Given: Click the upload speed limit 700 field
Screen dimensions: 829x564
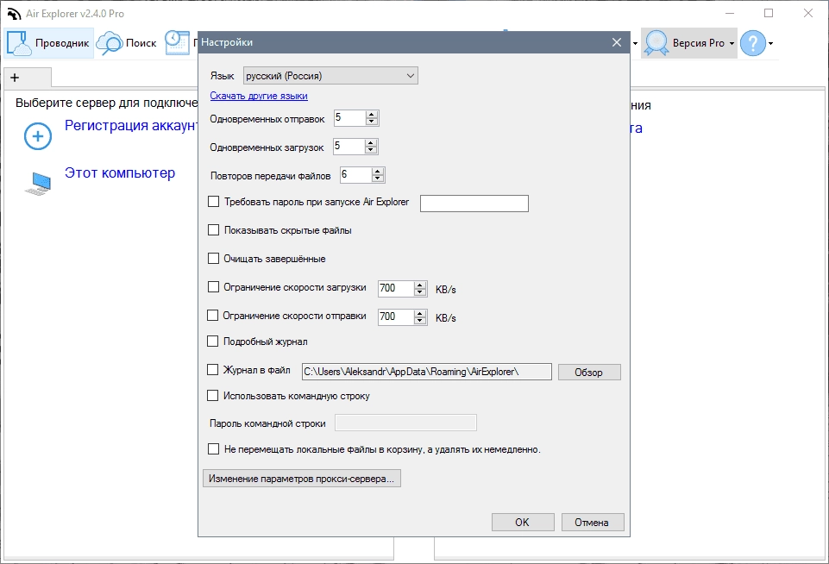Looking at the screenshot, I should [x=396, y=317].
